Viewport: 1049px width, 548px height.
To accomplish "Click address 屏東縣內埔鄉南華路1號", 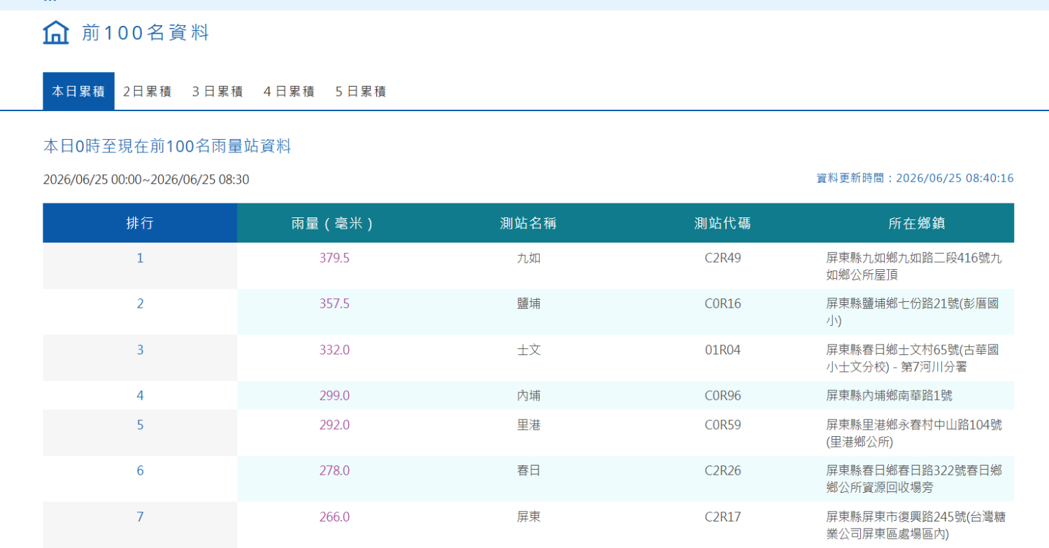I will (889, 396).
